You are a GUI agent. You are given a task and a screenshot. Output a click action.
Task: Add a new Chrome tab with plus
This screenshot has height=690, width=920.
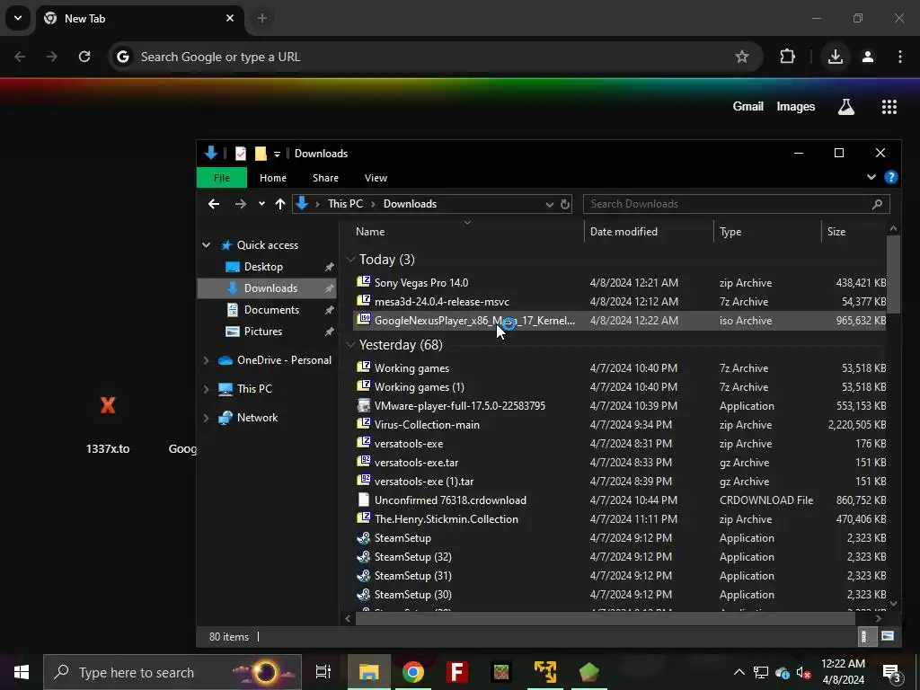pos(262,18)
